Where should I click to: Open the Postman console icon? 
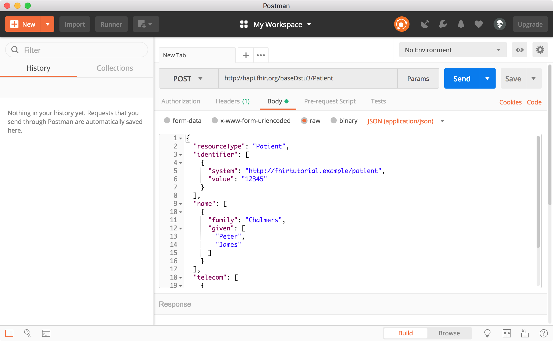tap(46, 333)
